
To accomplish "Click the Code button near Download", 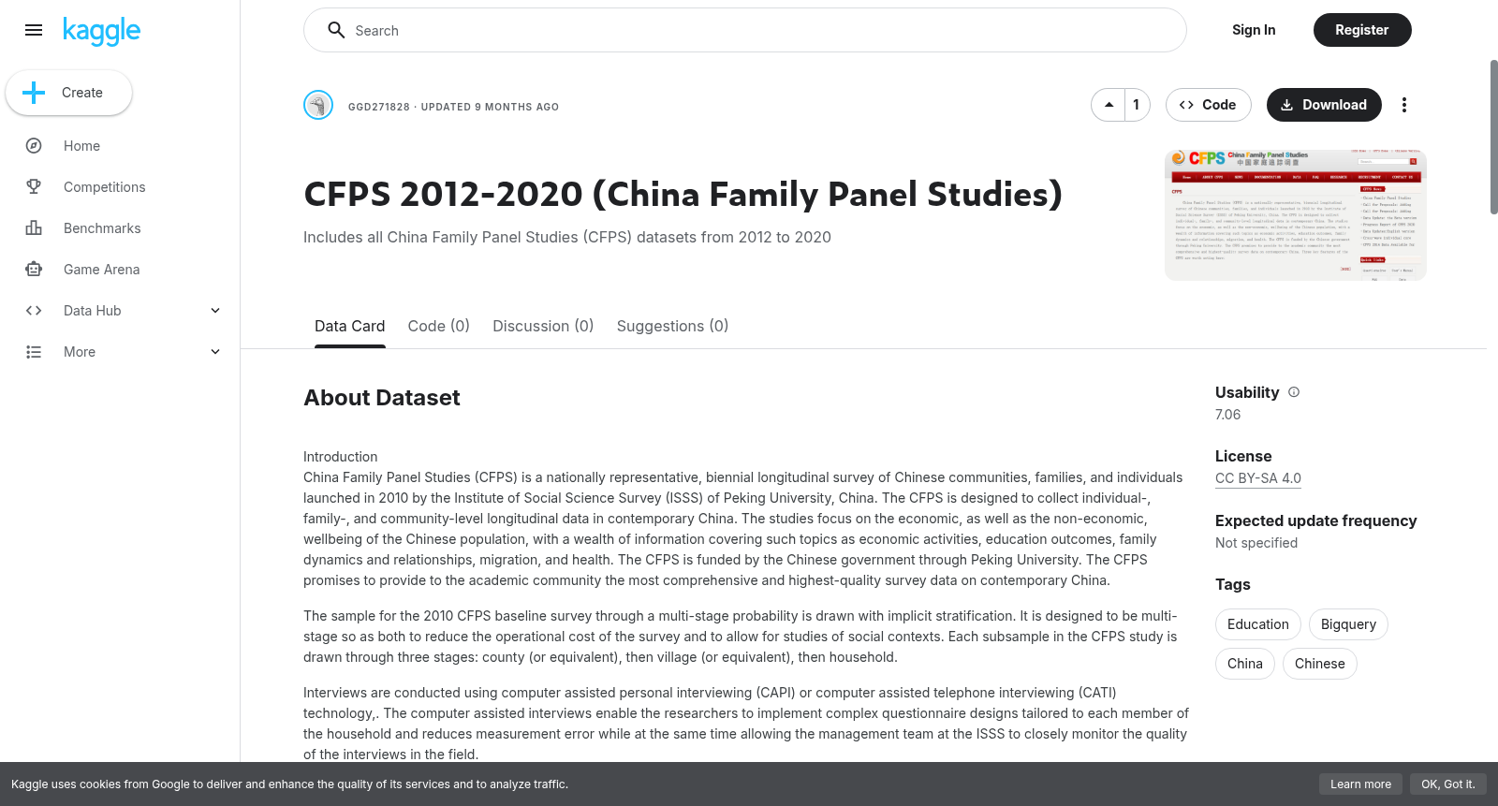I will 1208,105.
